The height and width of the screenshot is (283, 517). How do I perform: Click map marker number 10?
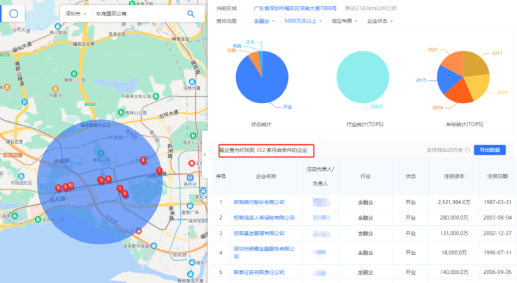click(71, 185)
